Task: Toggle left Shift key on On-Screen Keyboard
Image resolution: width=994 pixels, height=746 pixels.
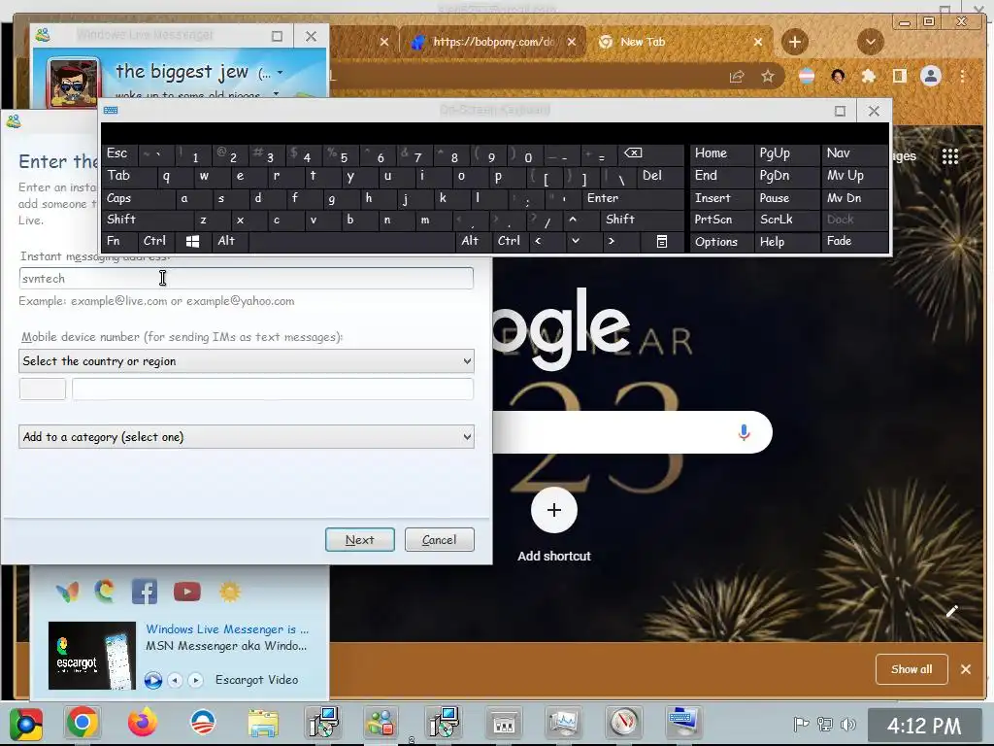Action: [148, 220]
